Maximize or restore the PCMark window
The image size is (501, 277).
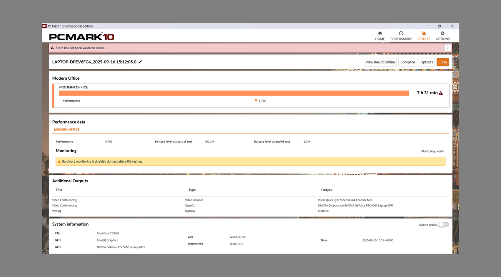[x=439, y=26]
